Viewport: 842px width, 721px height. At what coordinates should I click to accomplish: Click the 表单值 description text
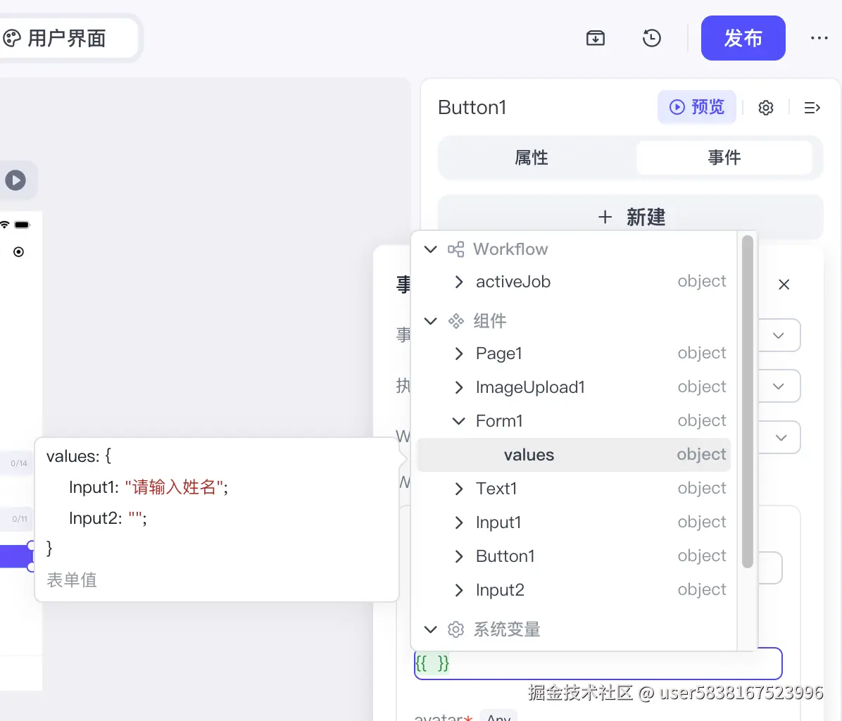coord(71,579)
